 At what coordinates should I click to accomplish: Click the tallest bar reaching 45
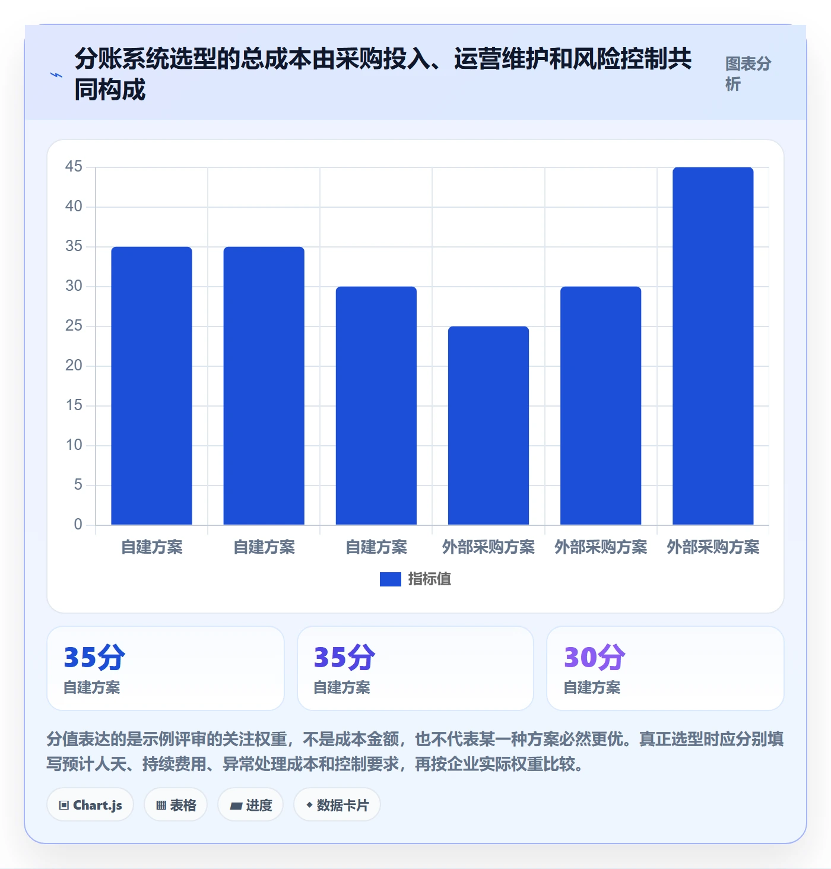point(713,346)
